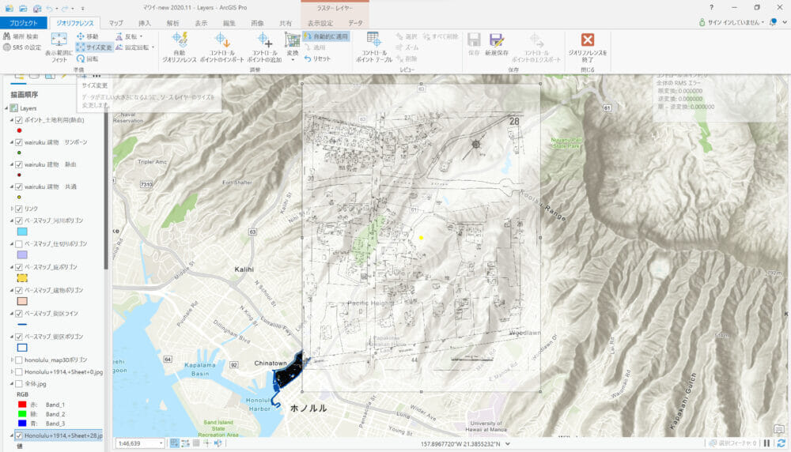Click the rightmost icon next to the scale box
Viewport: 791px width, 452px height.
(218, 443)
